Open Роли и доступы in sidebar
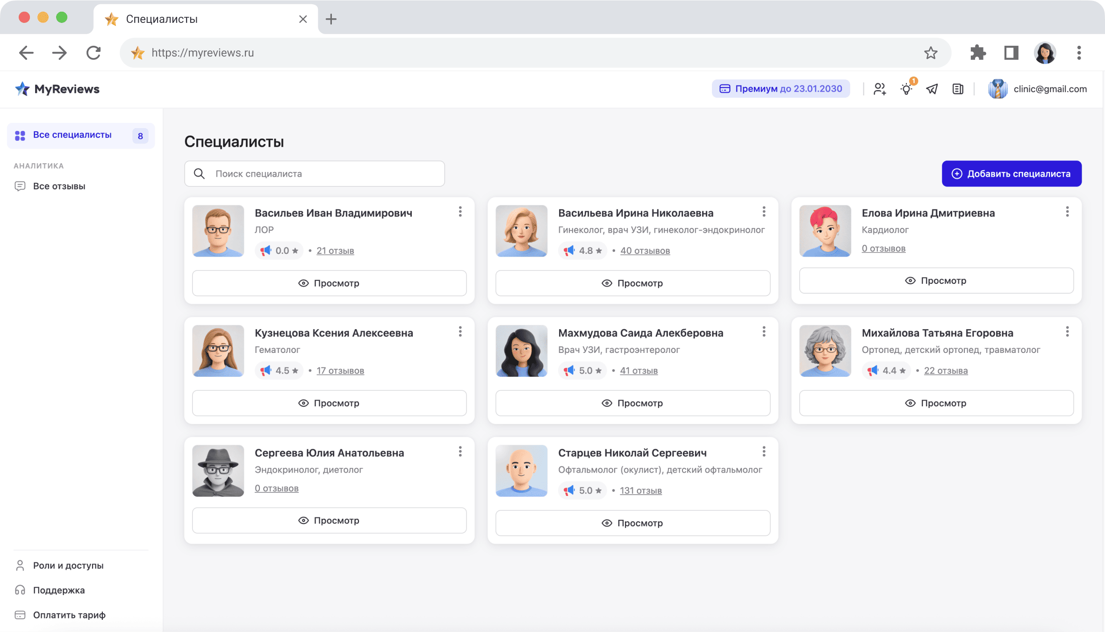The height and width of the screenshot is (632, 1105). 59,565
